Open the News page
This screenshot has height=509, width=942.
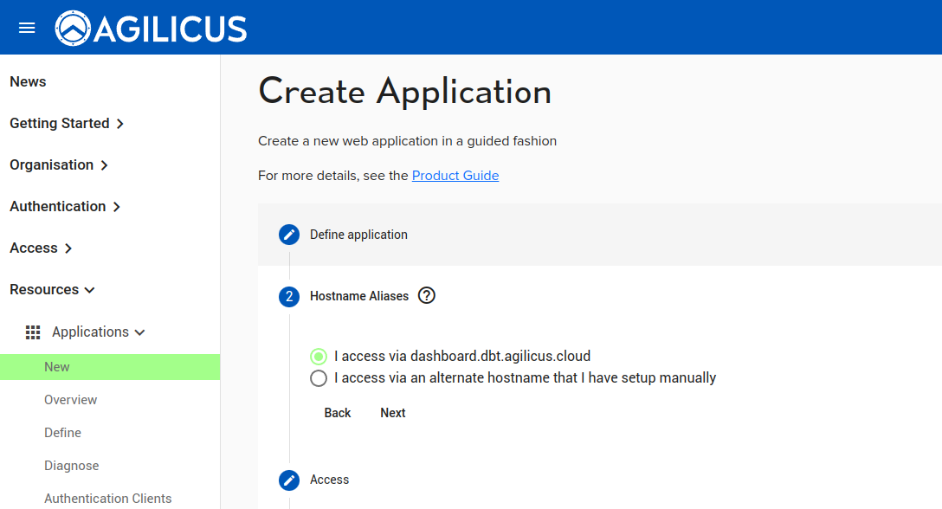[x=28, y=81]
